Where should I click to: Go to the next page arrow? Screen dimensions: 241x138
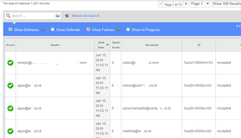click(186, 4)
